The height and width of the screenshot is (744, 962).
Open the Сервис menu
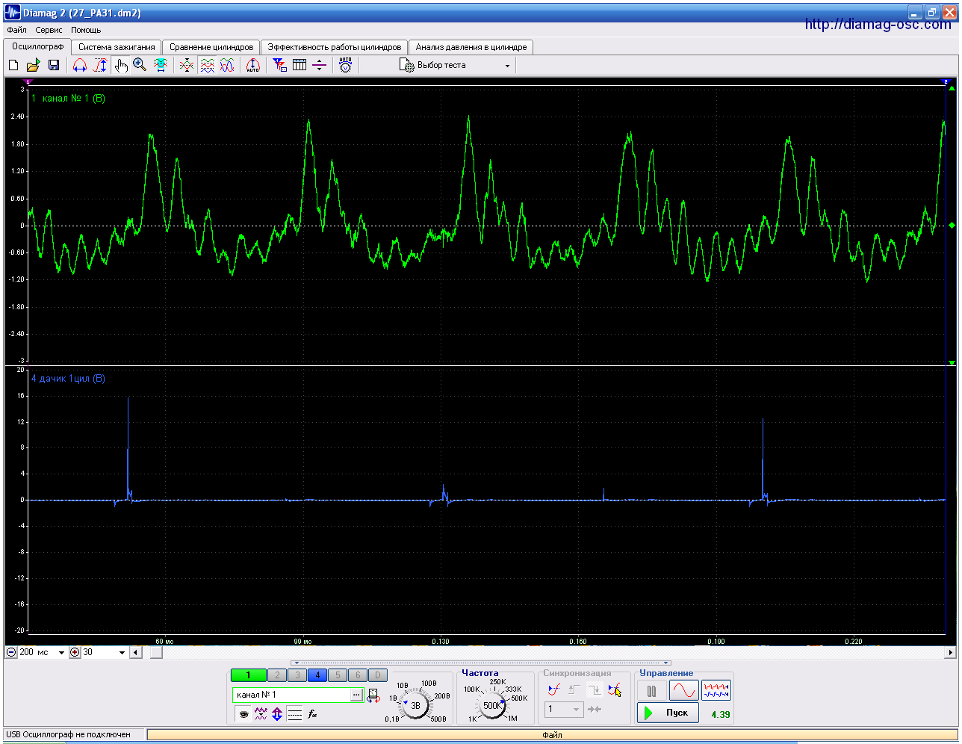click(49, 30)
